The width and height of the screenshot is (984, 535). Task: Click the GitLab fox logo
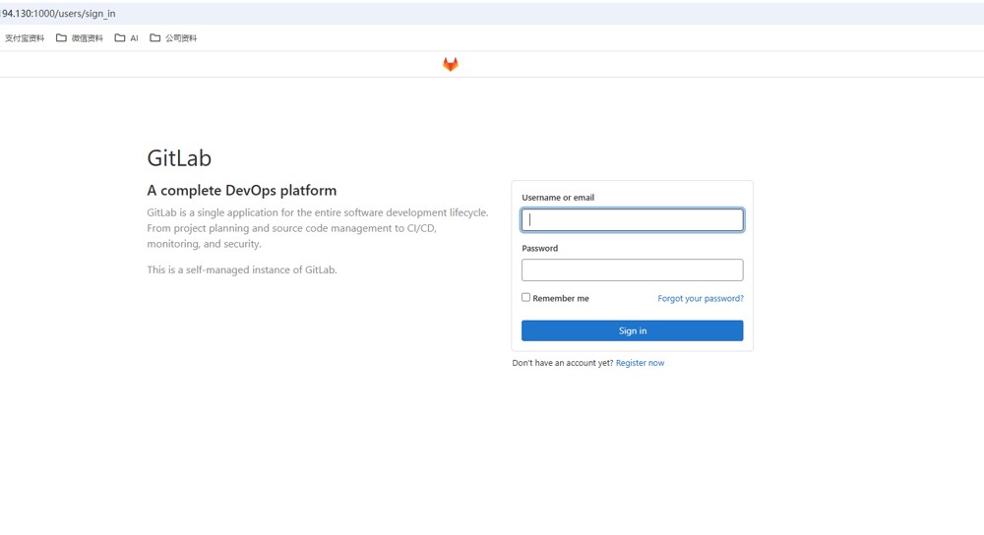point(451,64)
